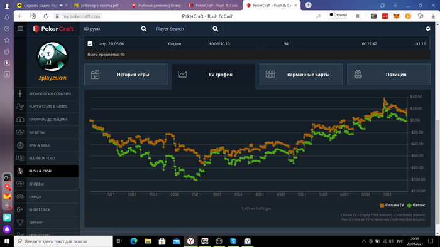Image resolution: width=440 pixels, height=247 pixels.
Task: Uncheck the апр. 29, 05:06 session checkbox
Action: [x=90, y=44]
